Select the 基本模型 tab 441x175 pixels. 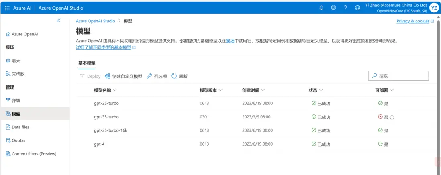(x=87, y=63)
